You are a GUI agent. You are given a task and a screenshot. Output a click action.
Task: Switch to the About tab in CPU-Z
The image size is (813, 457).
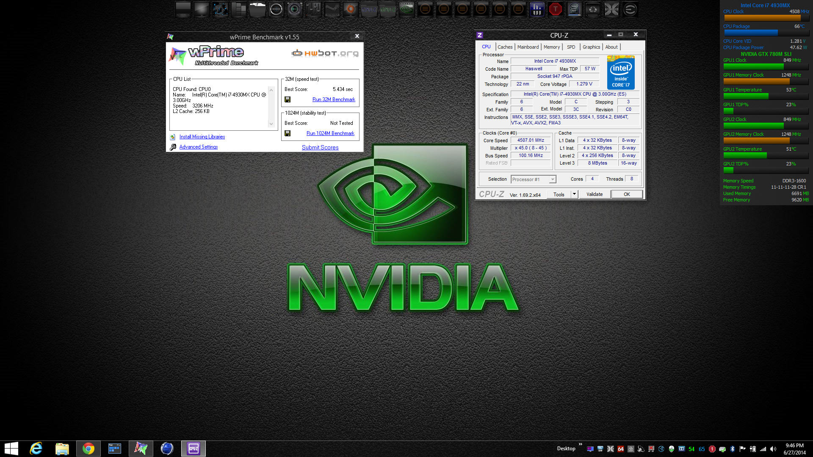point(611,47)
